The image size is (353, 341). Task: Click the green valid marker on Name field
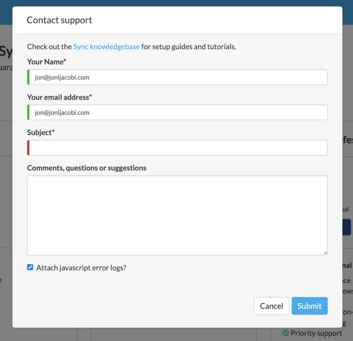(28, 77)
